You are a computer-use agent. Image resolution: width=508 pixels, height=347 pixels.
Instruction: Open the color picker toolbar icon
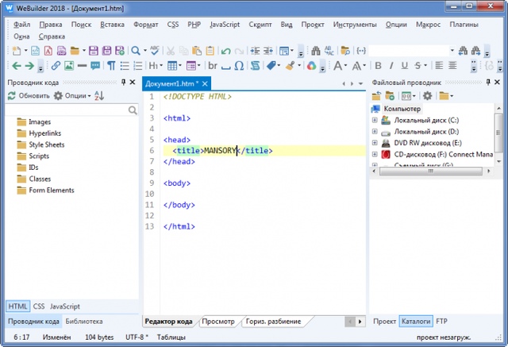tap(313, 65)
